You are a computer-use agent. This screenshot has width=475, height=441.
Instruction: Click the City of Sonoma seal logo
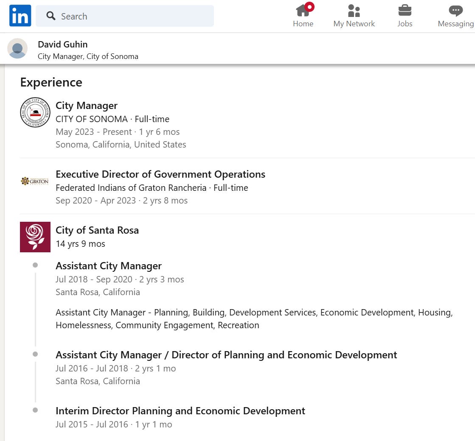coord(35,112)
